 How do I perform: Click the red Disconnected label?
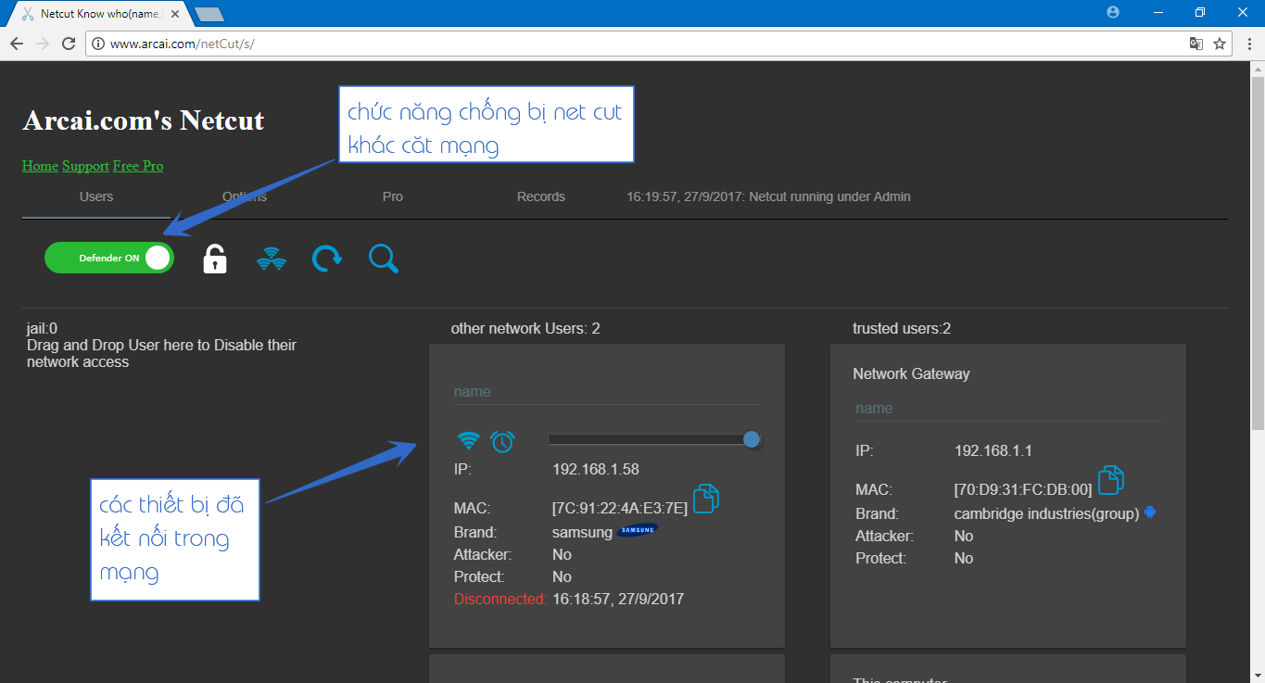click(x=500, y=599)
